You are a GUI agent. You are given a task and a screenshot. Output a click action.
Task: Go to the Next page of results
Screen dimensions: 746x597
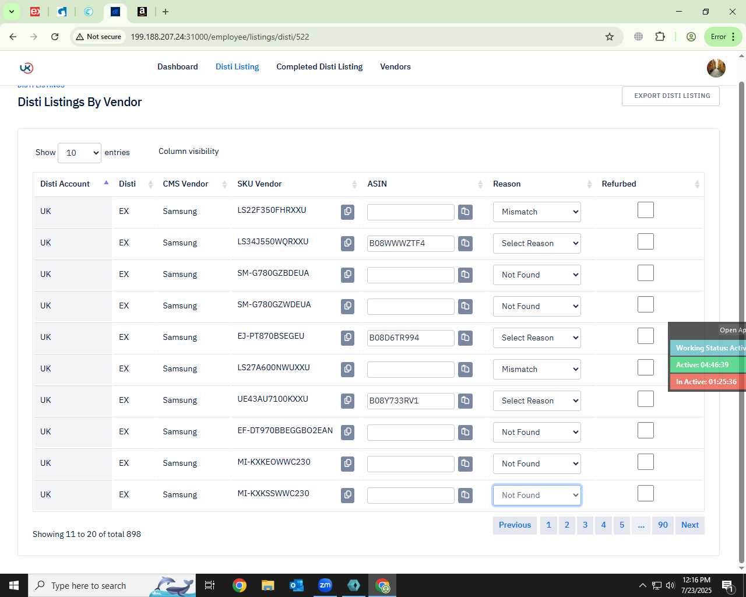click(690, 525)
